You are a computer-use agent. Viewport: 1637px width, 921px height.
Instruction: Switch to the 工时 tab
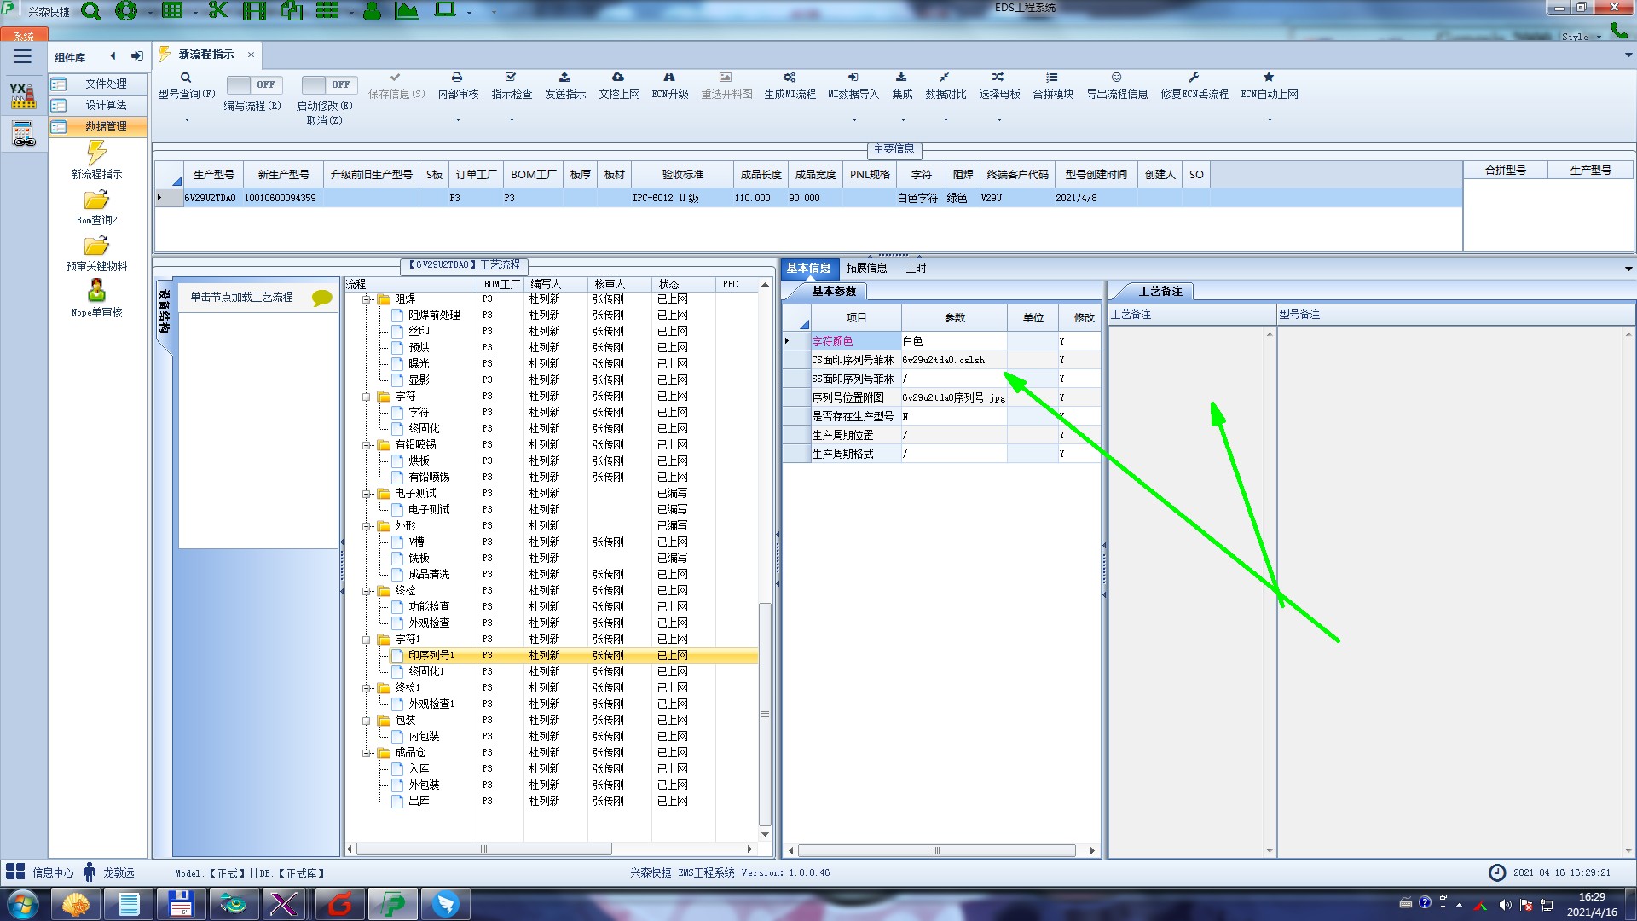point(916,268)
